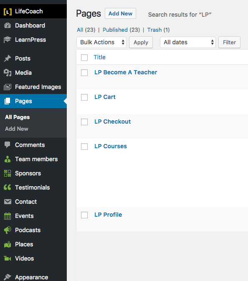Screen dimensions: 248x281
Task: Open the Bulk Actions dropdown
Action: click(x=101, y=42)
